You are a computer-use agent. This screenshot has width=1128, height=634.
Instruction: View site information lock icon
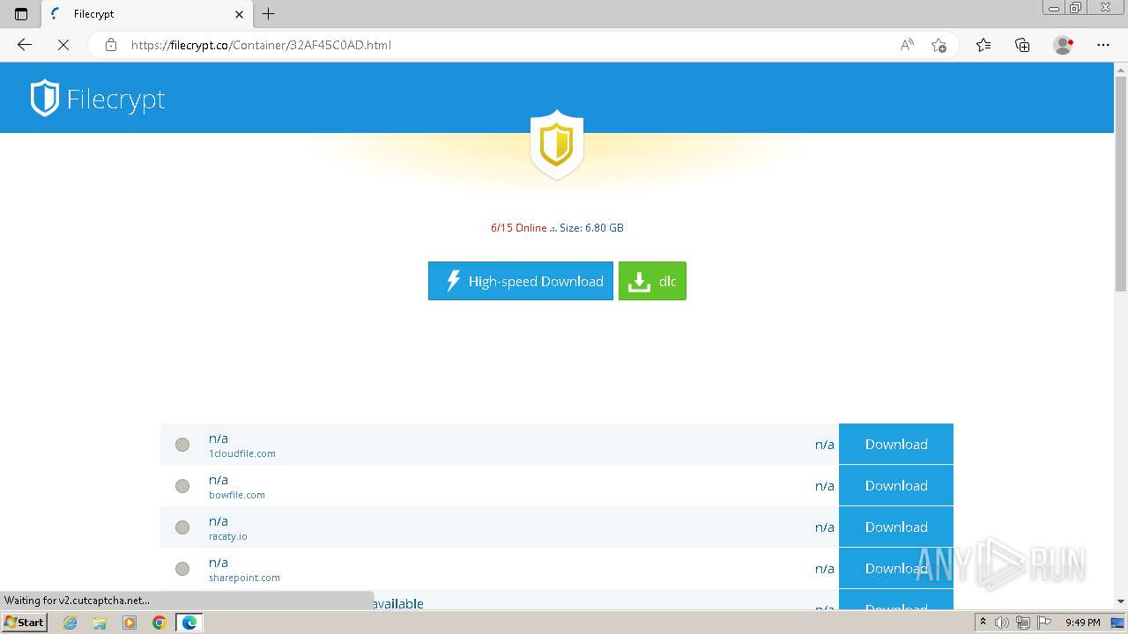click(x=110, y=45)
